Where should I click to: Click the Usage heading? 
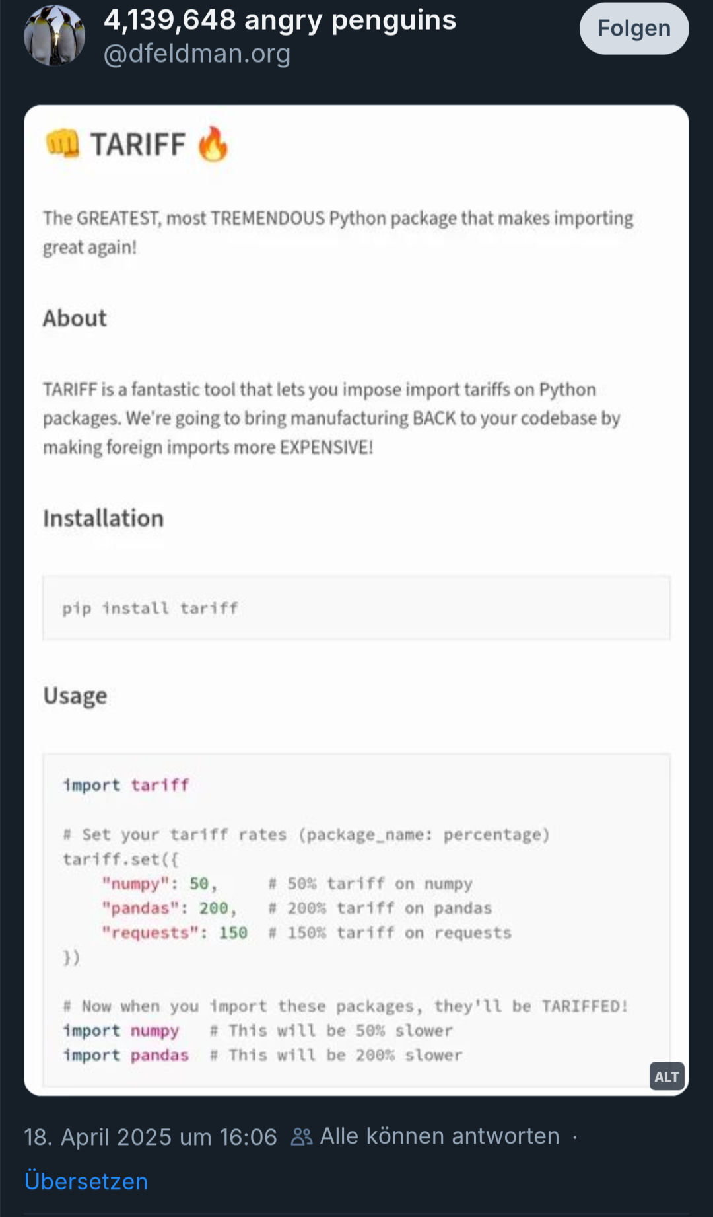click(x=75, y=696)
